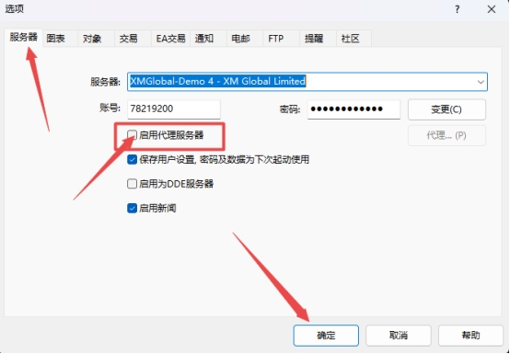Switch to the 对象 tab

coord(96,39)
